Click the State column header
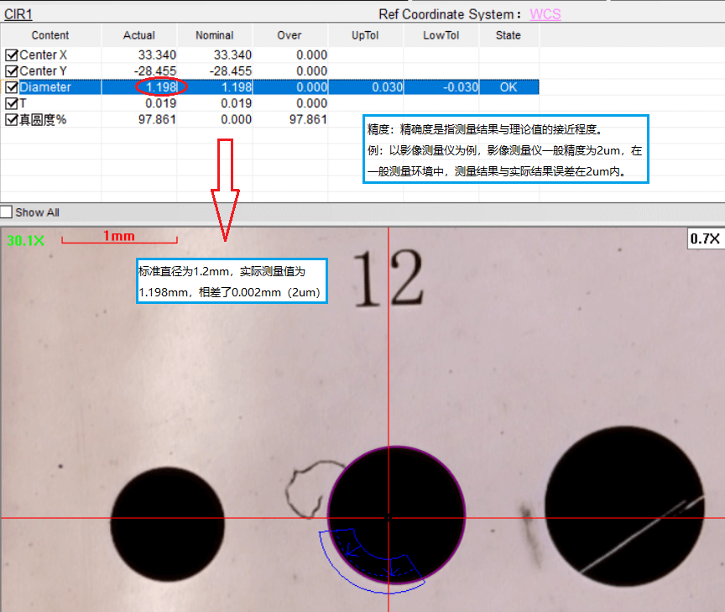 click(x=508, y=35)
